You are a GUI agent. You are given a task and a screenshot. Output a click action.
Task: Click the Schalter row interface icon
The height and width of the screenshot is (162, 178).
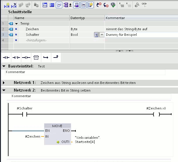click(11, 35)
